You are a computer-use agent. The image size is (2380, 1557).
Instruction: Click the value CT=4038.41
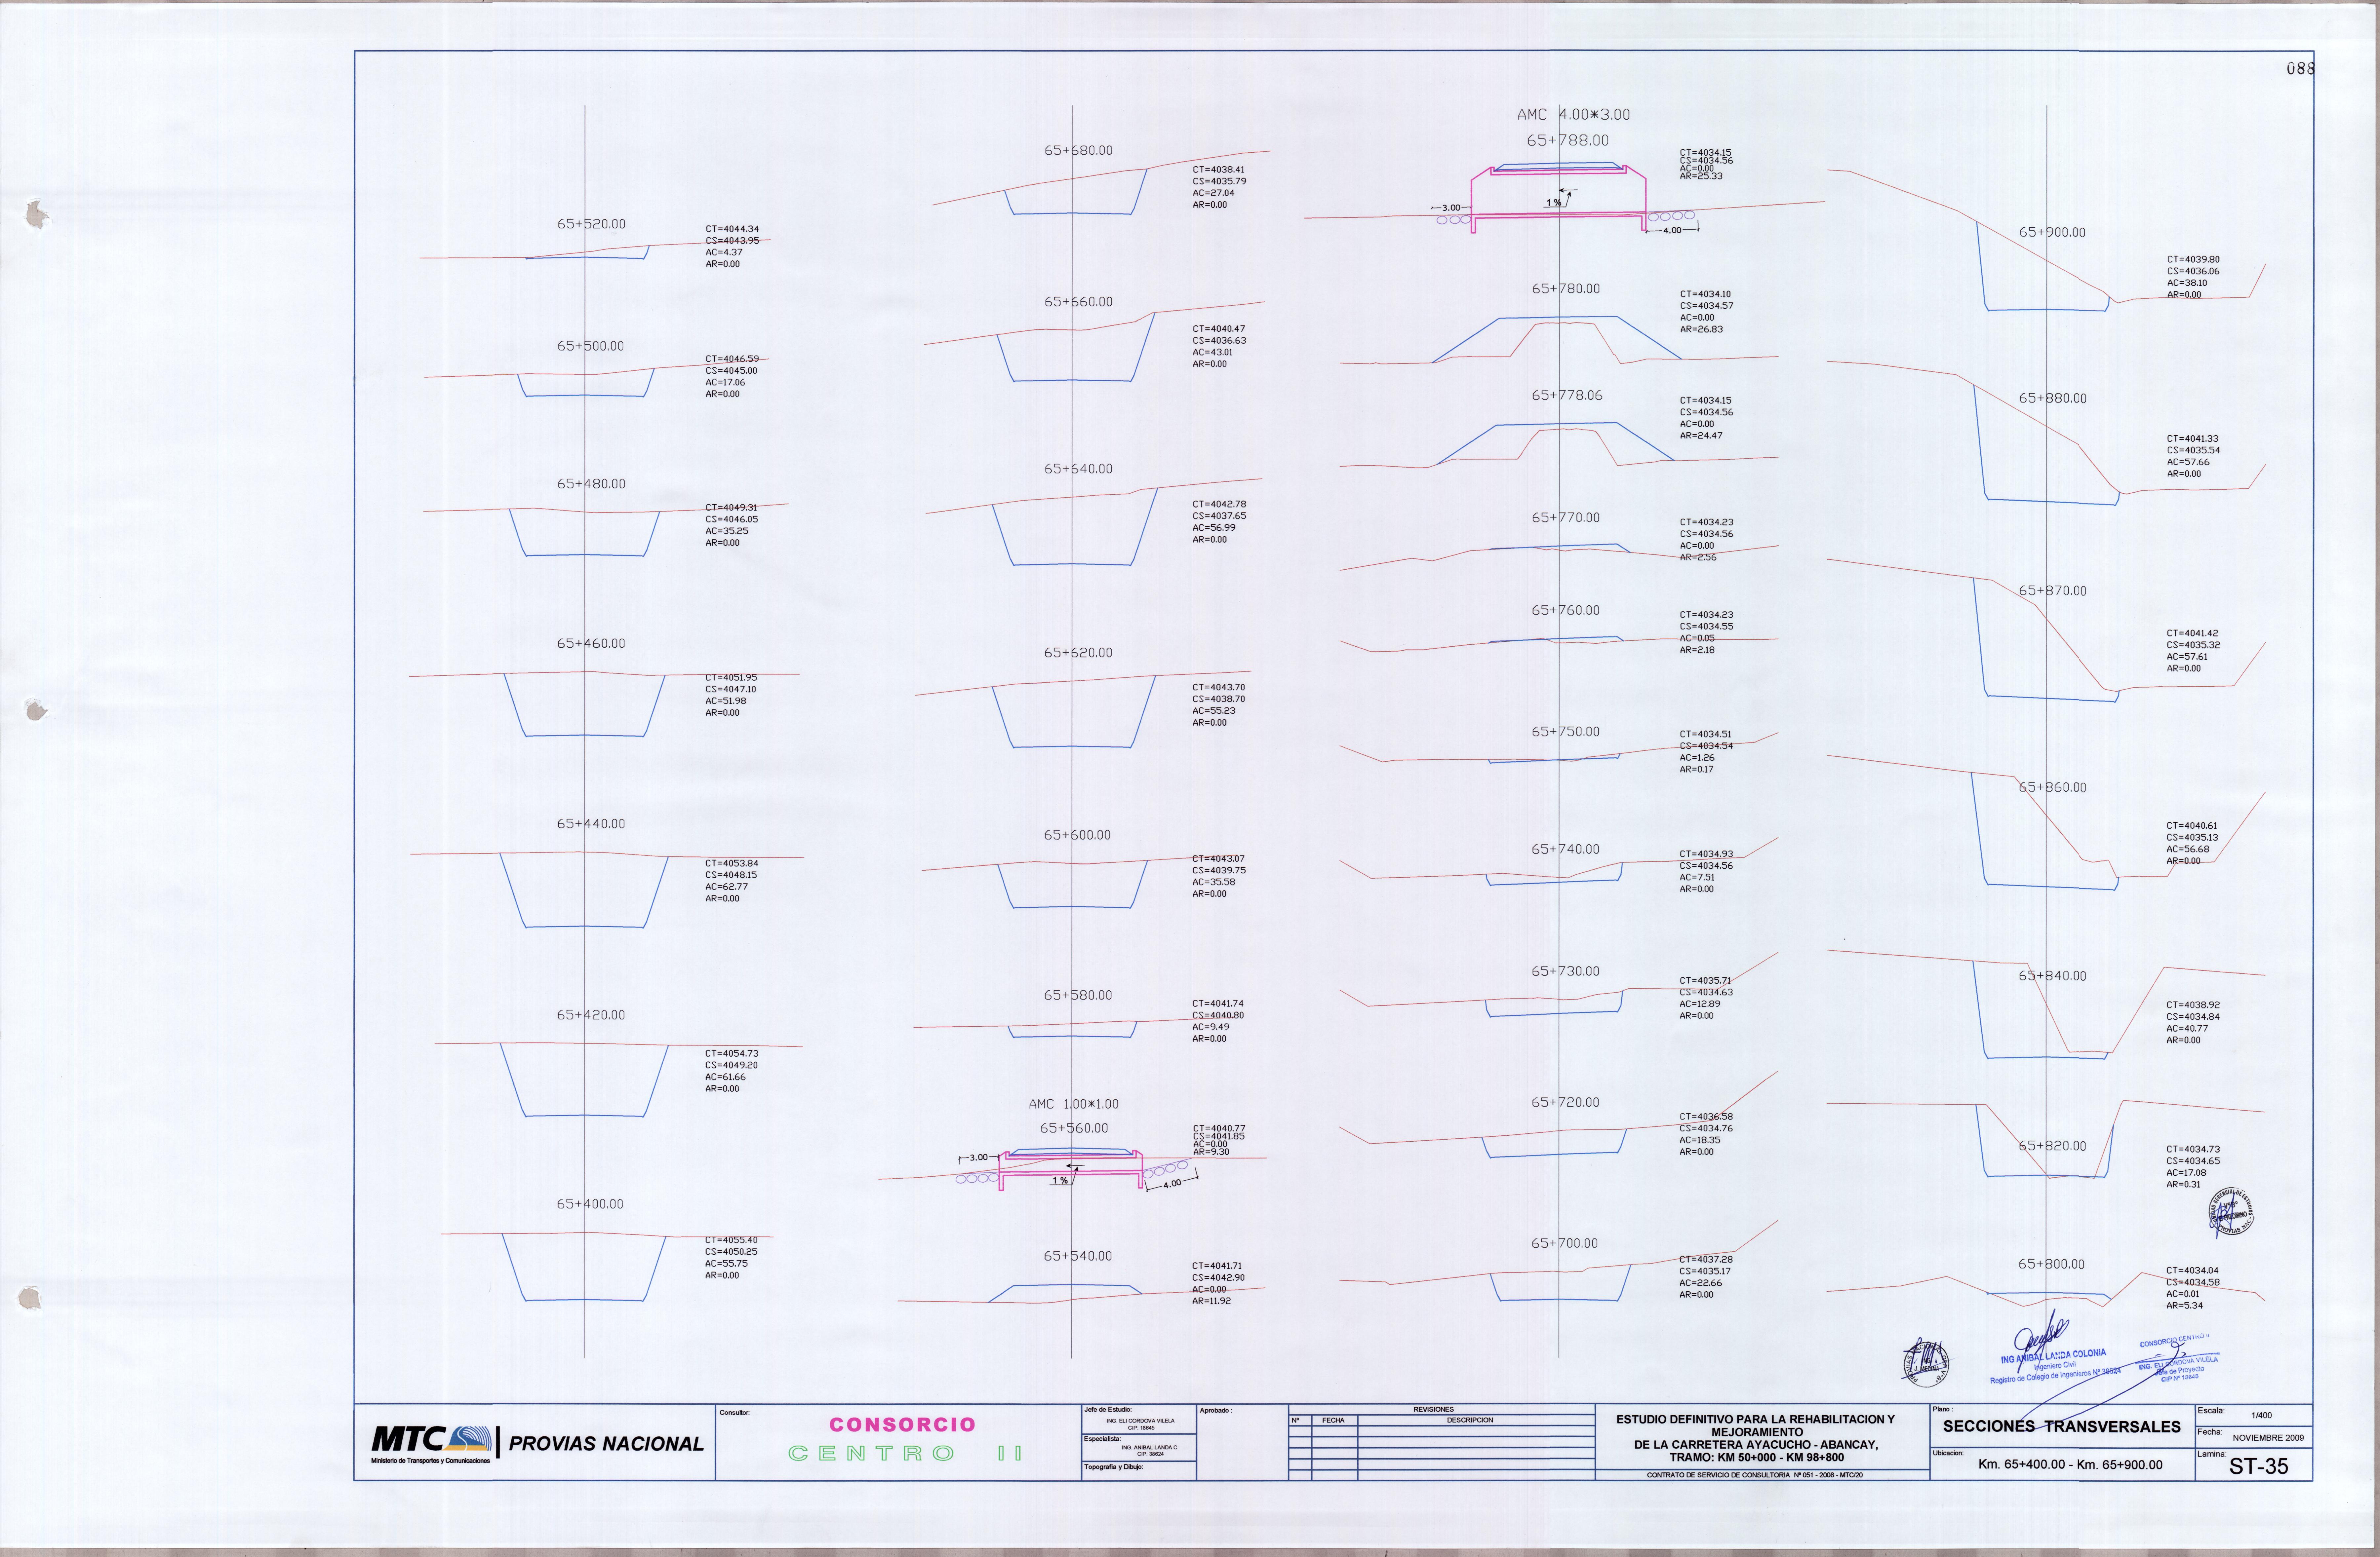tap(1219, 170)
